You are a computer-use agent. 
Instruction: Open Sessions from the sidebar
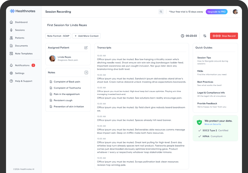click(20, 30)
